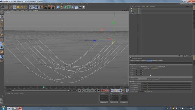The height and width of the screenshot is (110, 195).
Task: Click the Apply button in Coordinates panel
Action: tap(124, 102)
